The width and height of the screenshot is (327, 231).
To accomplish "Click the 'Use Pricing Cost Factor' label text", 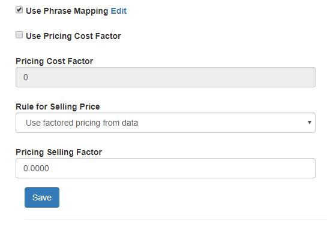I will point(73,36).
